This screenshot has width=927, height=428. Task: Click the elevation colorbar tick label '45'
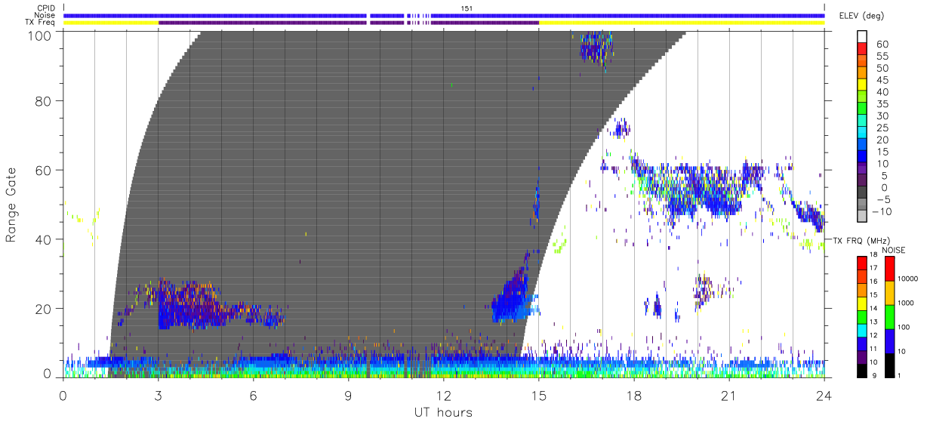tap(882, 80)
